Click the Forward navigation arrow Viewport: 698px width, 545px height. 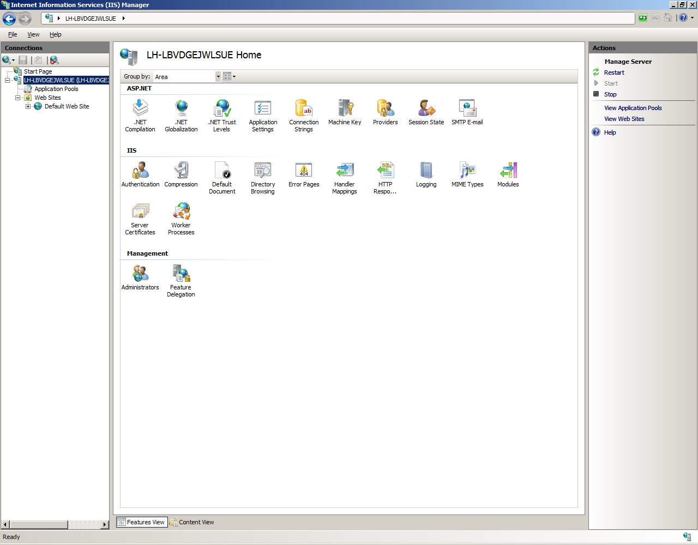[x=25, y=19]
